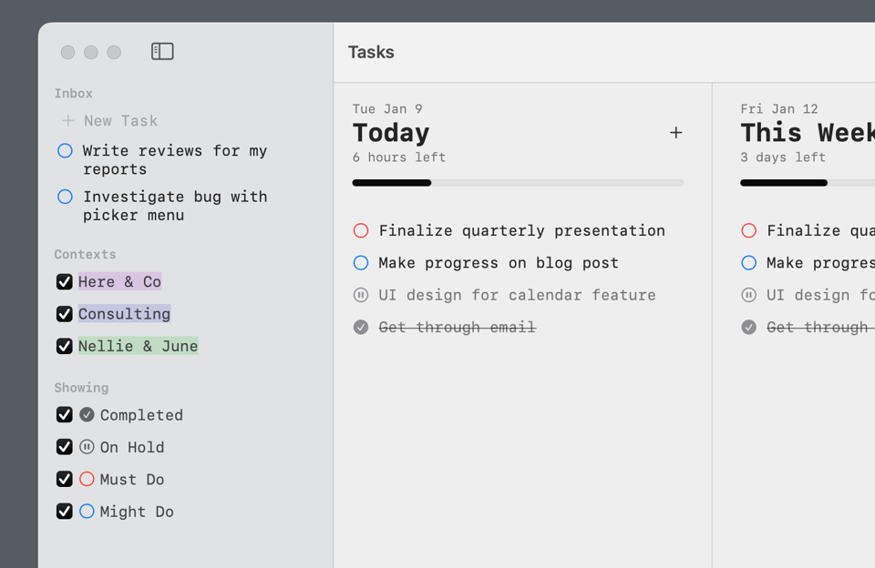Uncheck the Here & Co context

pyautogui.click(x=64, y=281)
